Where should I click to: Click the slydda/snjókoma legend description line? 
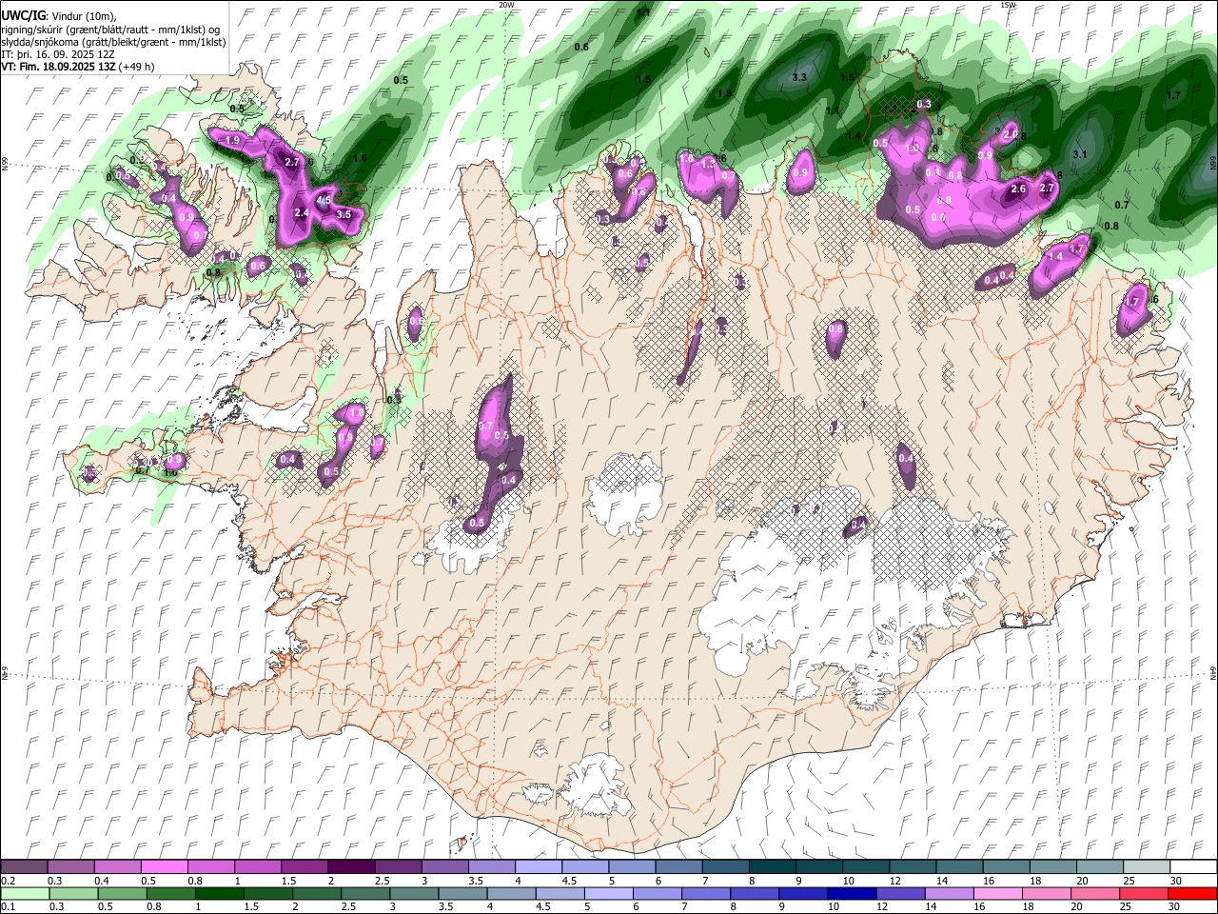tap(113, 42)
